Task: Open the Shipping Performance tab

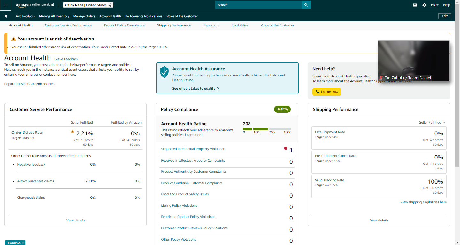Action: tap(174, 25)
